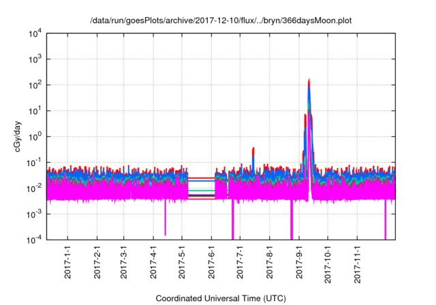
Task: Click the 10^-4 y-axis tick label
Action: pyautogui.click(x=35, y=240)
